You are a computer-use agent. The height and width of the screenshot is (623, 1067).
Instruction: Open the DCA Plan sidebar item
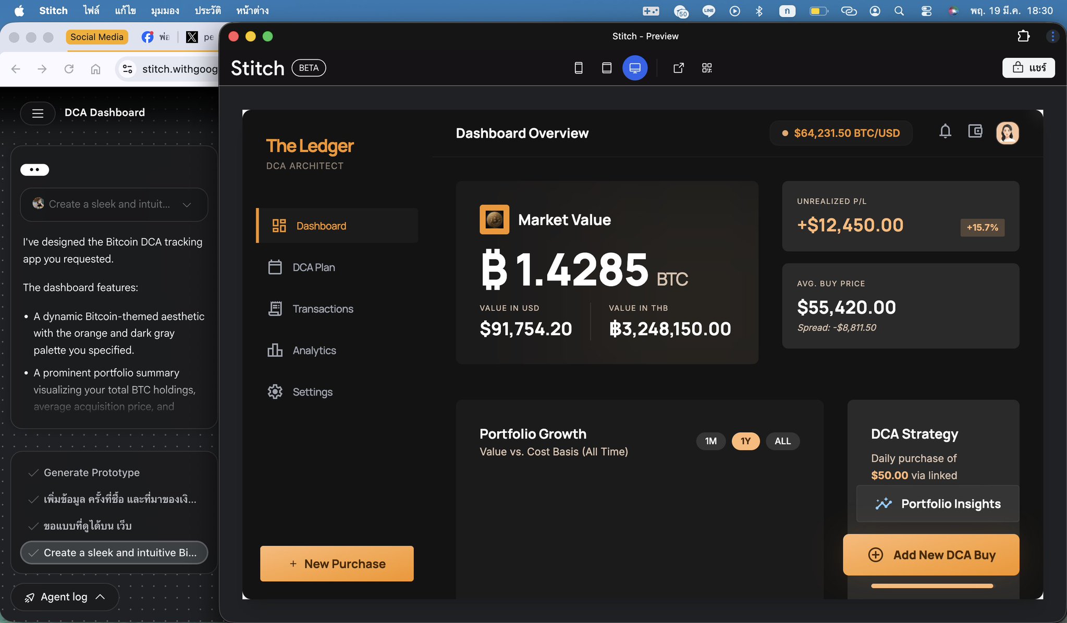pos(313,267)
